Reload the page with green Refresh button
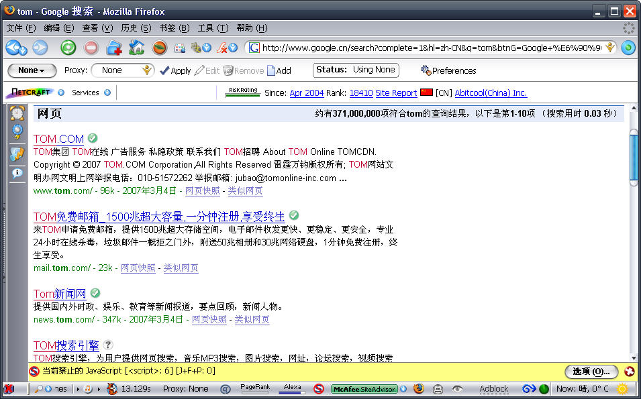641x399 pixels. 68,48
